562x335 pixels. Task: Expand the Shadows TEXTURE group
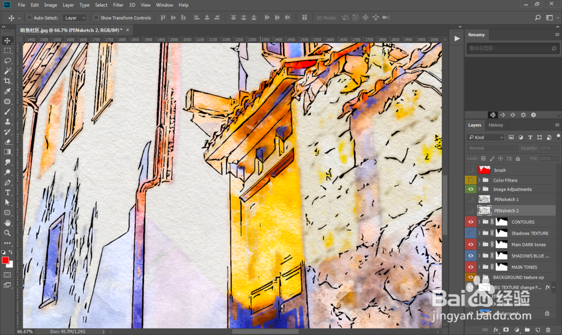(x=479, y=233)
